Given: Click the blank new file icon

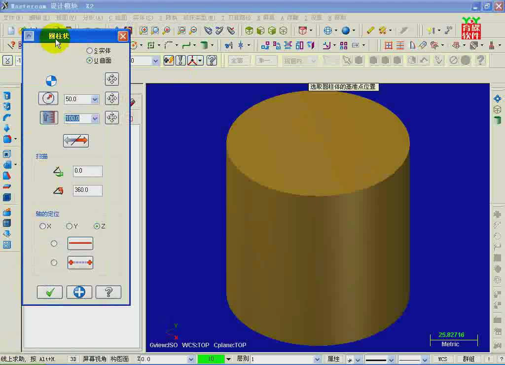Looking at the screenshot, I should [11, 31].
